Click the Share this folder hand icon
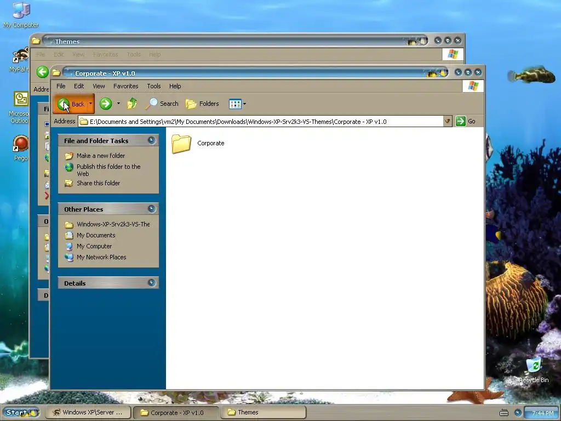This screenshot has width=561, height=421. (x=69, y=183)
